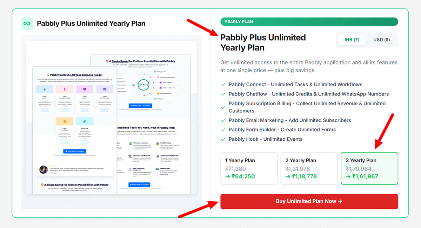
Task: Select the INR (₹) currency option
Action: point(352,40)
